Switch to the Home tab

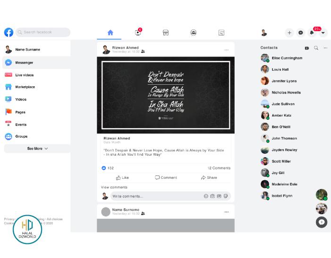pyautogui.click(x=110, y=33)
